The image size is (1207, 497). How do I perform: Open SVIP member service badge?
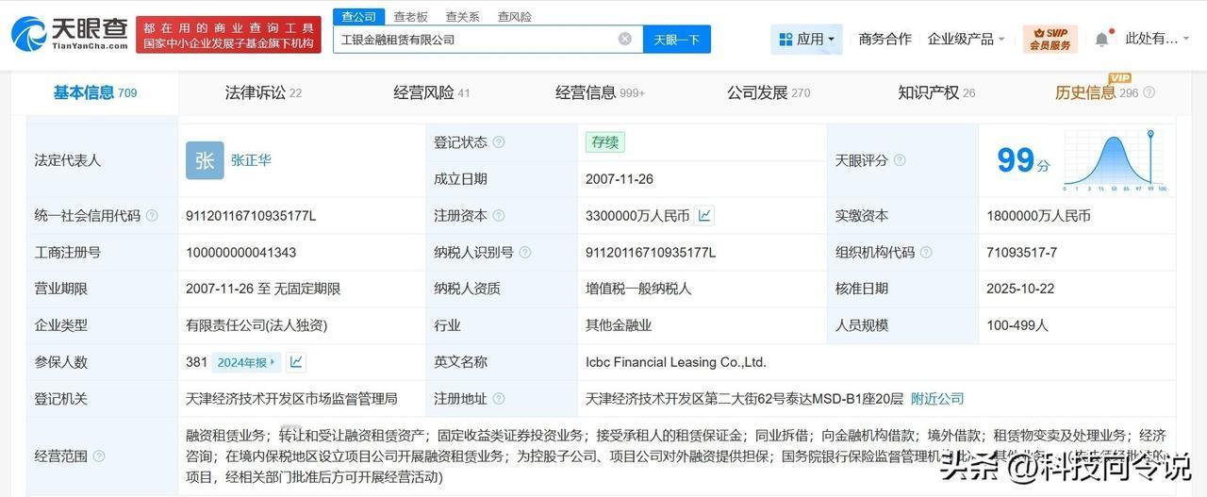tap(1050, 39)
